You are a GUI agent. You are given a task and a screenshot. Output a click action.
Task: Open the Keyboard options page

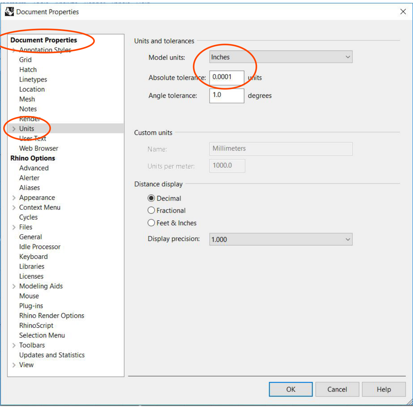click(x=33, y=256)
